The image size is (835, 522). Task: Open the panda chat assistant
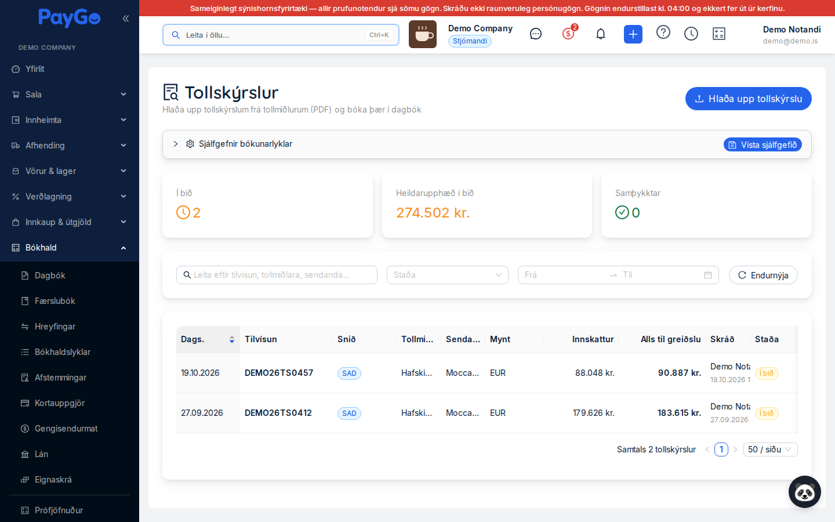click(805, 492)
